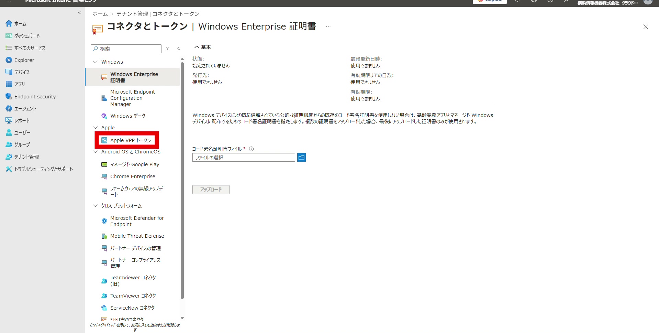Screen dimensions: 659x333
Task: Open the Explorer icon in the left navigation
Action: 9,60
